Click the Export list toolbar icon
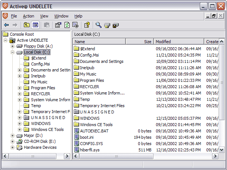 pos(75,25)
